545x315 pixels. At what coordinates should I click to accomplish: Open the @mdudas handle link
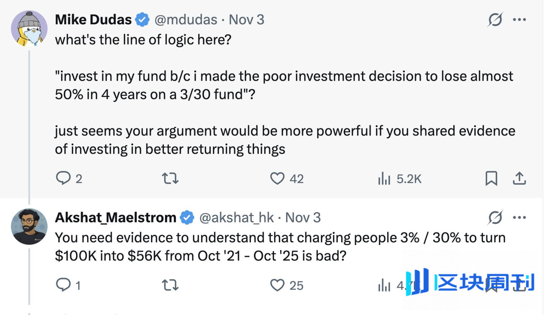pyautogui.click(x=186, y=20)
